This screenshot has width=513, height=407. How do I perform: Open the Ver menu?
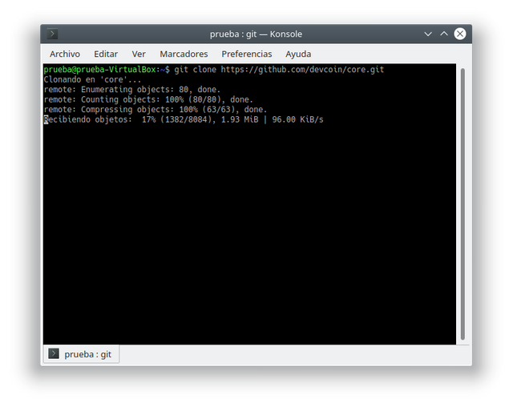pos(139,54)
